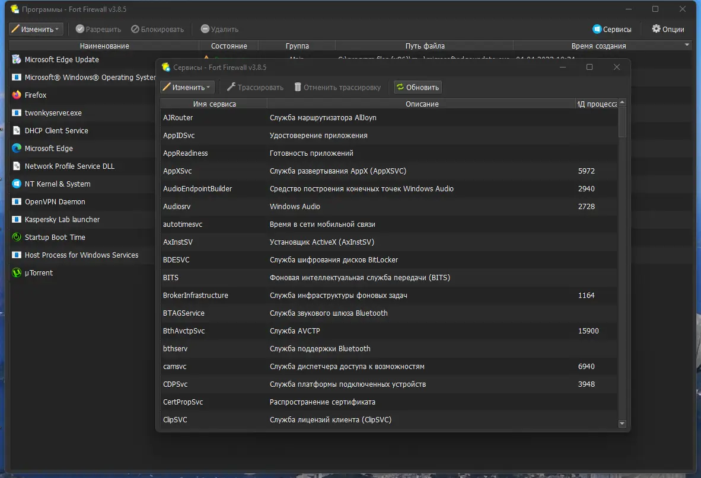701x478 pixels.
Task: Open the column menu arrow of the Programs table
Action: (687, 45)
